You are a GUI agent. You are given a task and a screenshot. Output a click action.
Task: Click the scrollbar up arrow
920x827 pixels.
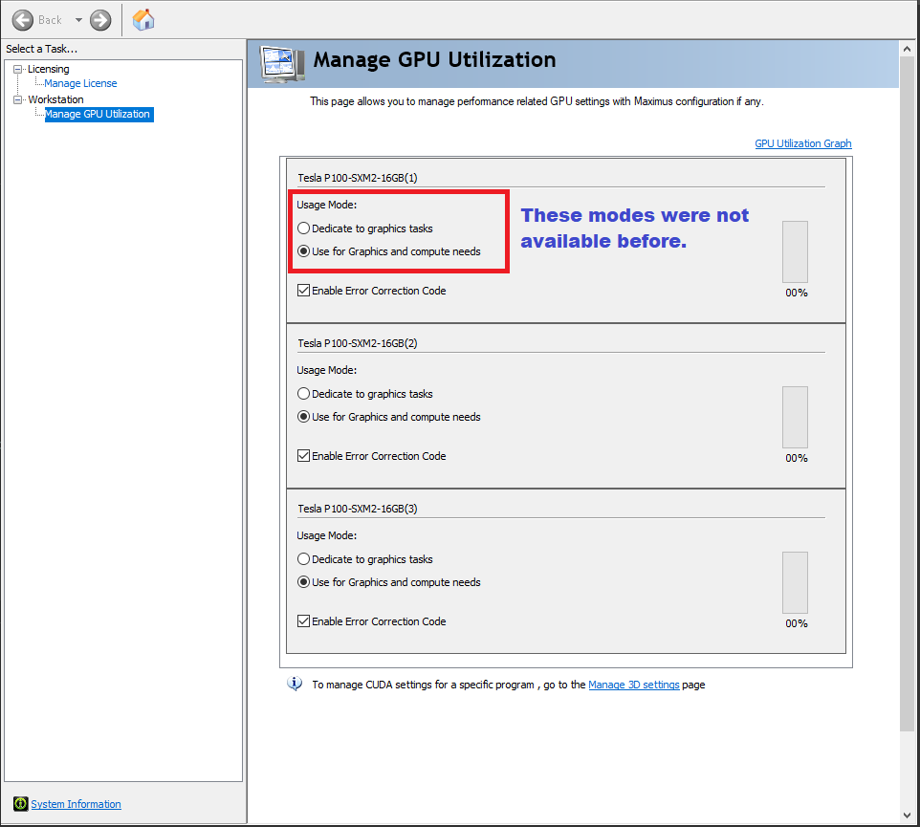[908, 50]
